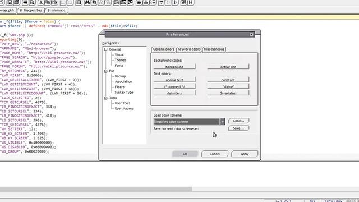Click the Print icon in toolbar
This screenshot has width=359, height=202.
(25, 2)
